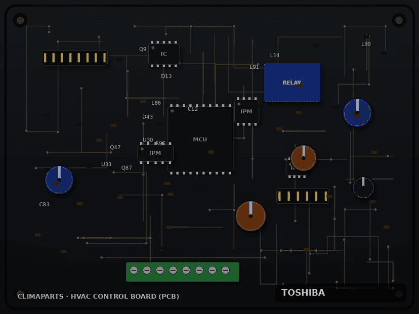419x314 pixels.
Task: Click the D43 designator label
Action: click(x=147, y=117)
